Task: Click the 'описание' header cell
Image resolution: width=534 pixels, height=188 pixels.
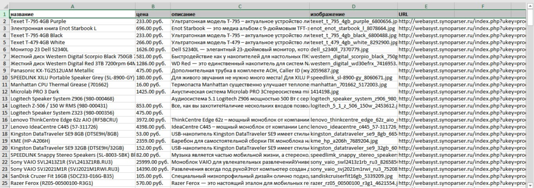Action: [240, 14]
